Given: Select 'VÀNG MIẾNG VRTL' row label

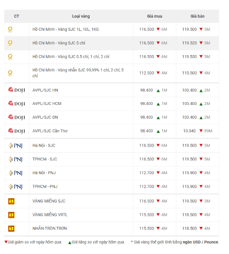Looking at the screenshot, I should click(x=50, y=215).
